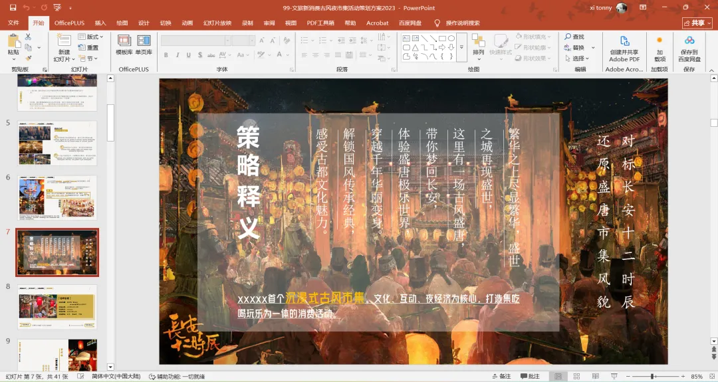Viewport: 718px width, 382px height.
Task: Select slide 6 thumbnail
Action: 57,197
